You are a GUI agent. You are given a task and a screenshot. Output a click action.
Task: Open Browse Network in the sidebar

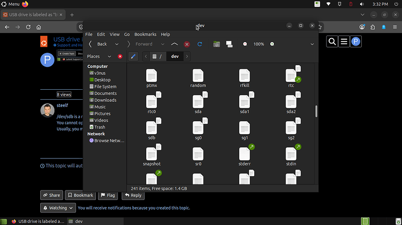coord(107,141)
